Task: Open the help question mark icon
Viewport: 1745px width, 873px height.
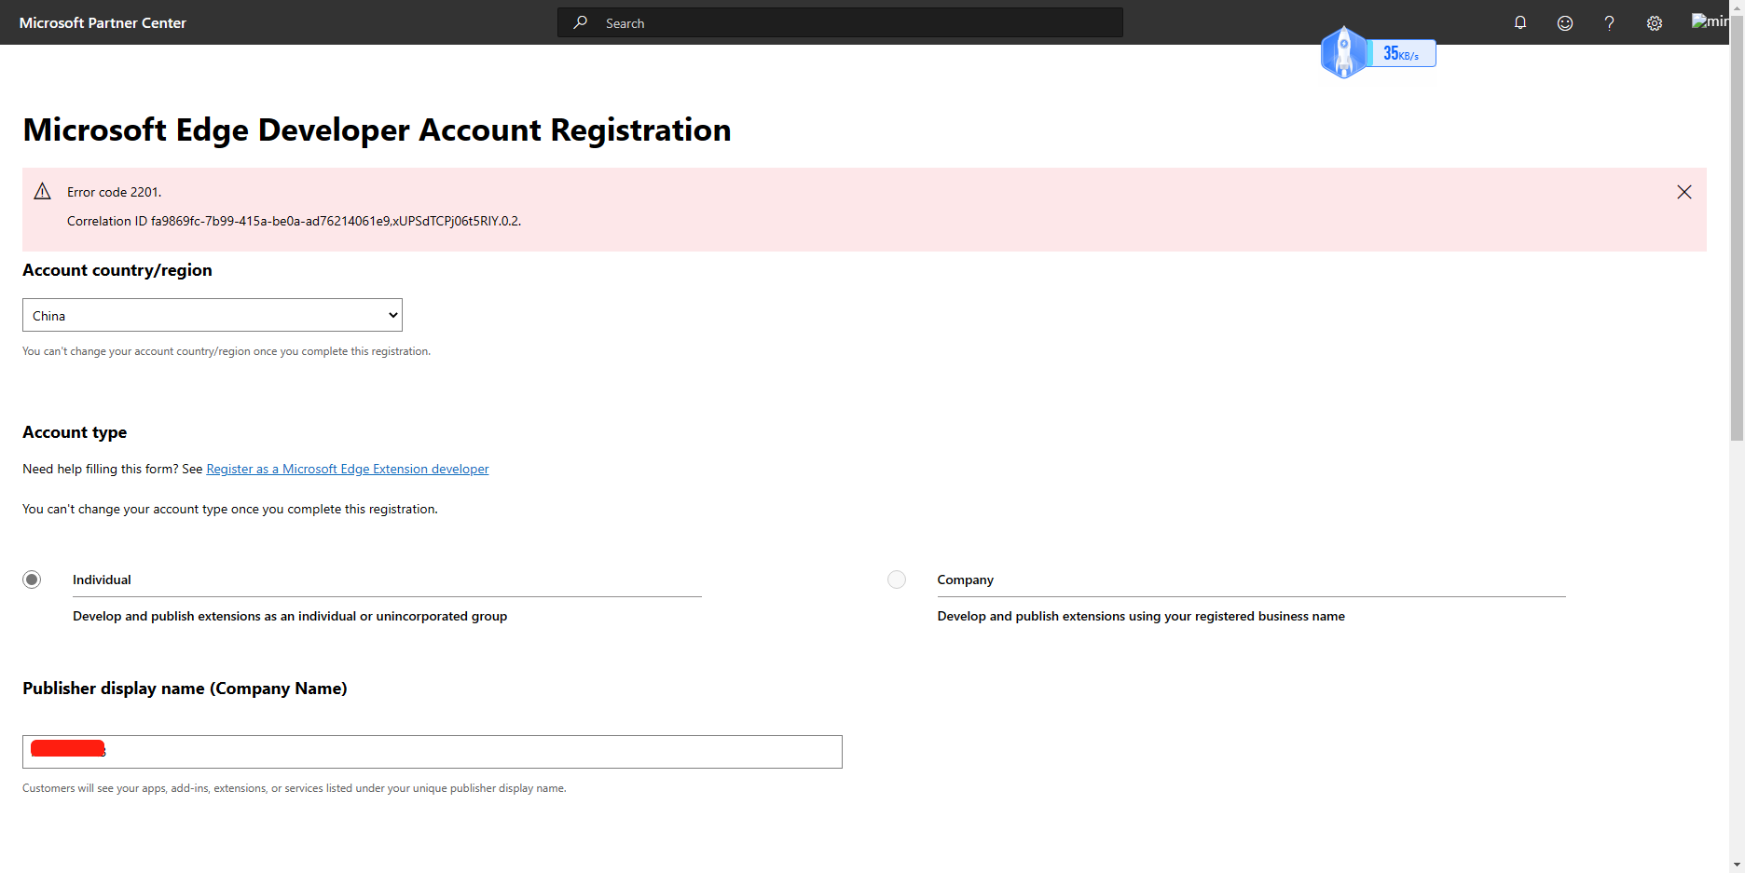Action: pos(1609,22)
